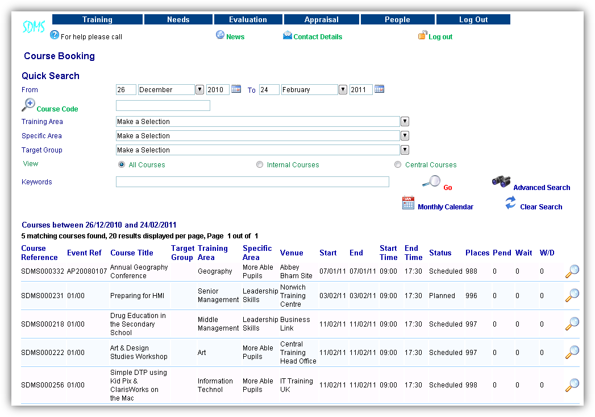Open the Training menu tab
Screen dimensions: 595x417
[x=98, y=19]
